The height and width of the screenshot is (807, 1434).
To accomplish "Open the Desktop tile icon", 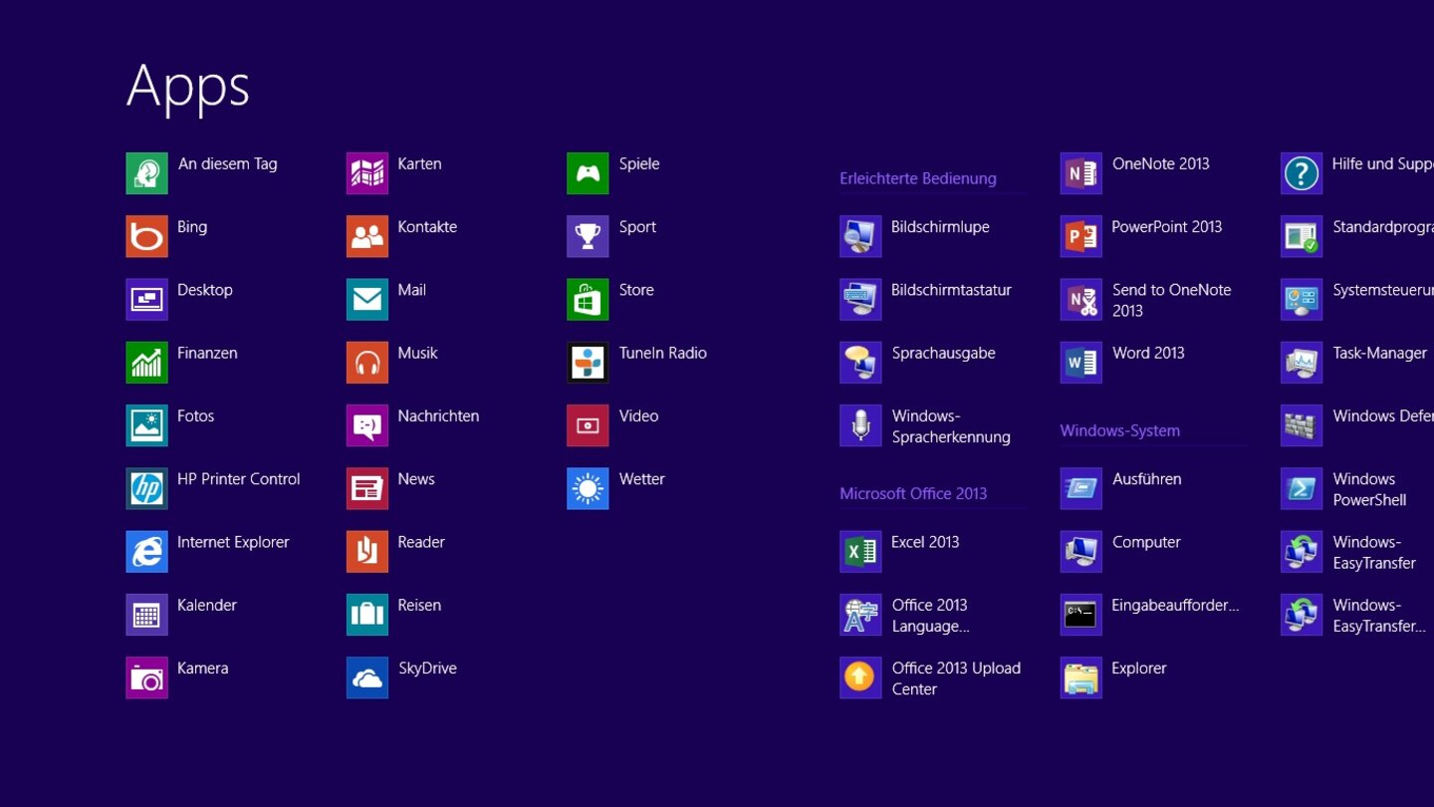I will 146,299.
